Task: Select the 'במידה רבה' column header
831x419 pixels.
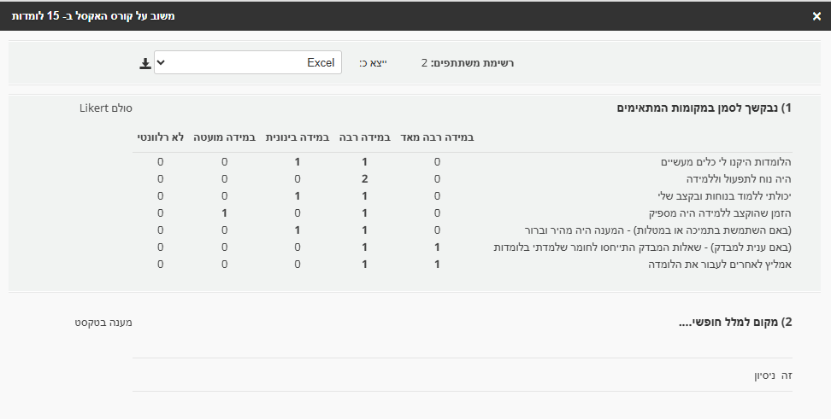Action: point(364,137)
